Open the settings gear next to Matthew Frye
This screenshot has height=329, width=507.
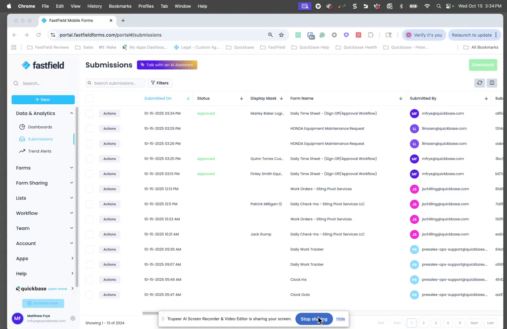(x=73, y=318)
